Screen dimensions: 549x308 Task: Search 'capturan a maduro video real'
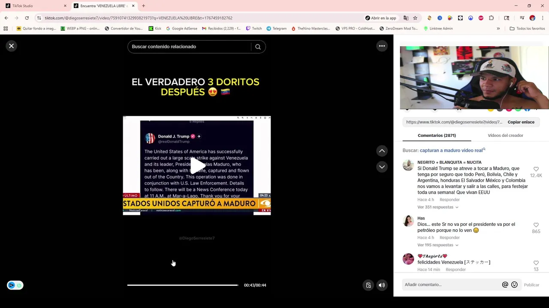[x=452, y=150]
